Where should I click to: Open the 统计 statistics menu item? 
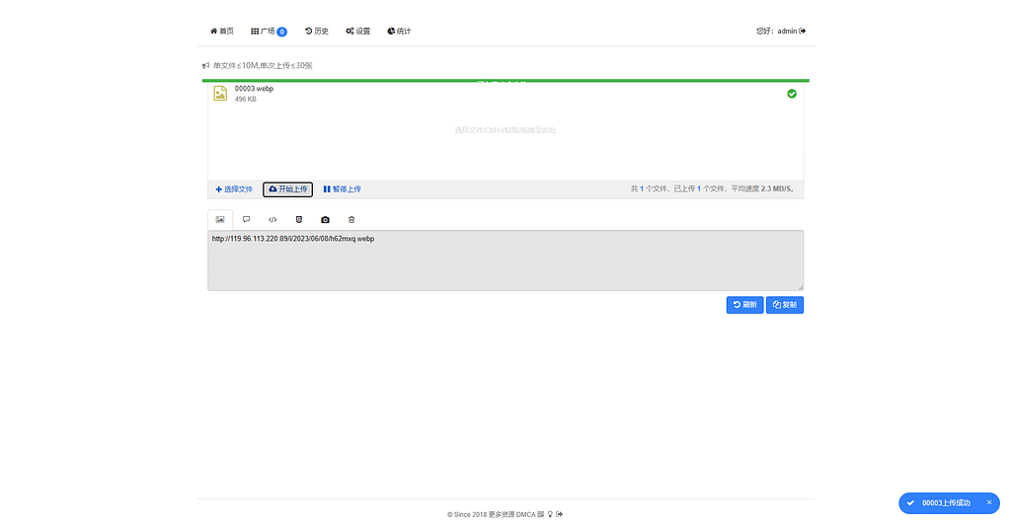(x=399, y=31)
